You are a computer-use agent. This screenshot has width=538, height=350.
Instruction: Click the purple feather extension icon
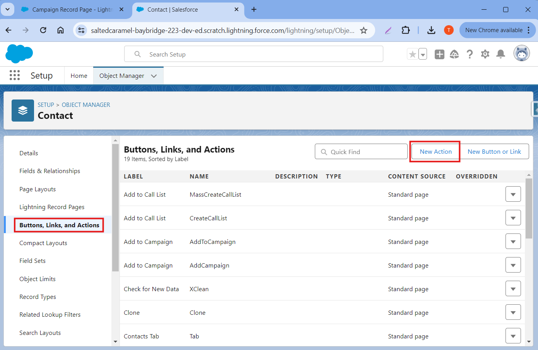(388, 30)
